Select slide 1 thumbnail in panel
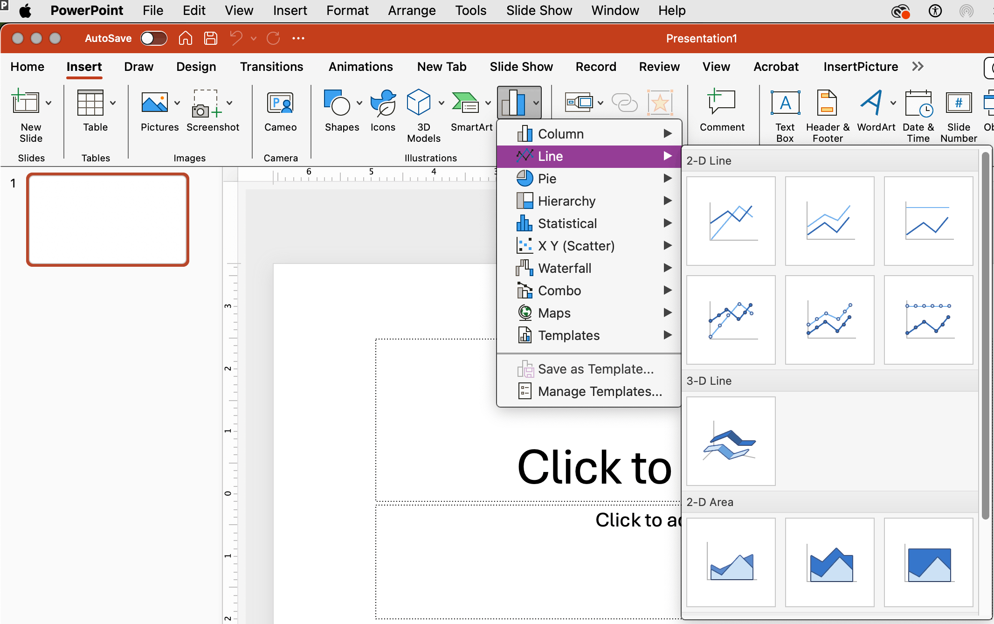The height and width of the screenshot is (624, 994). pyautogui.click(x=108, y=220)
